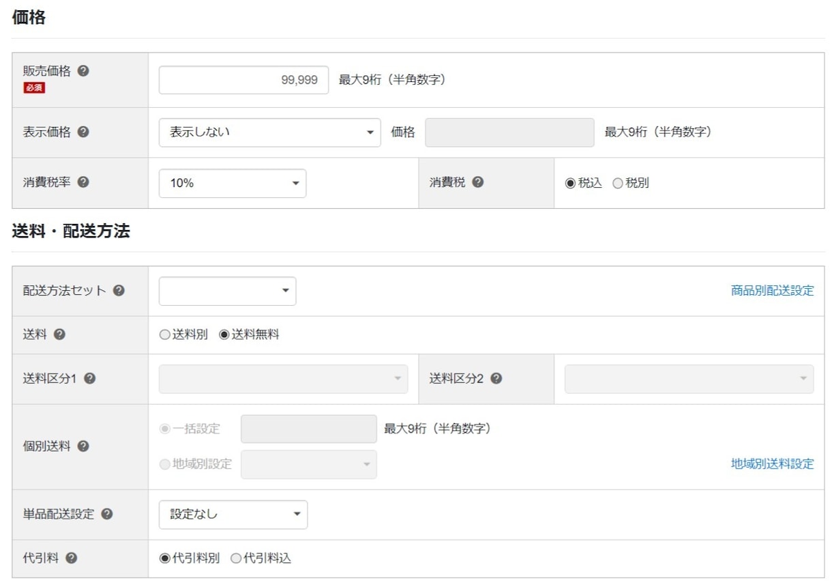The height and width of the screenshot is (583, 832).
Task: Click the 一括設定 shipping amount field
Action: click(308, 429)
